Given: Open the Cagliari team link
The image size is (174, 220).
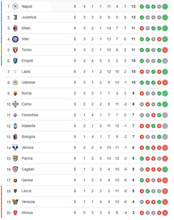Looking at the screenshot, I should tap(28, 169).
